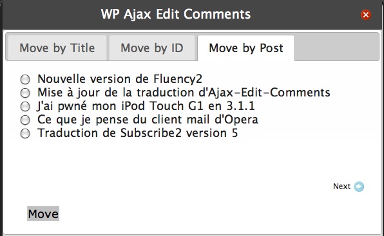Switch to the Move by Title tab
The width and height of the screenshot is (384, 236).
pyautogui.click(x=57, y=48)
